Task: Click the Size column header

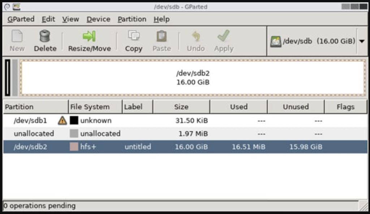Action: [181, 107]
